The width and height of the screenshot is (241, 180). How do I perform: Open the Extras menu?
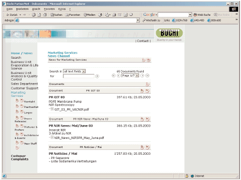point(62,9)
